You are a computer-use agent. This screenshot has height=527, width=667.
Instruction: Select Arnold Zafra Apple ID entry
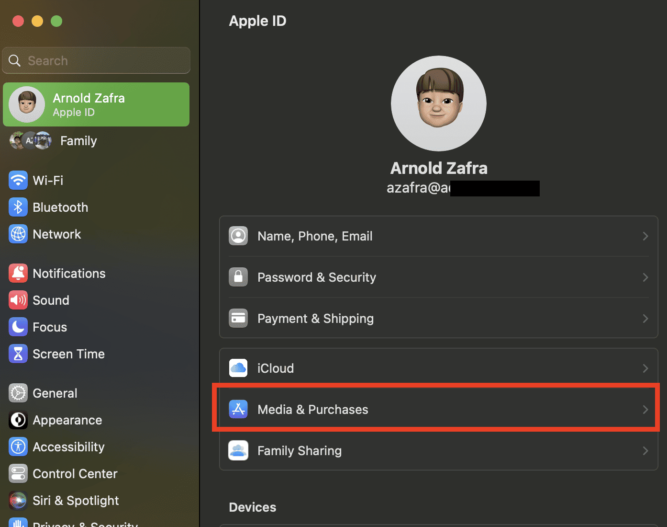pyautogui.click(x=96, y=104)
